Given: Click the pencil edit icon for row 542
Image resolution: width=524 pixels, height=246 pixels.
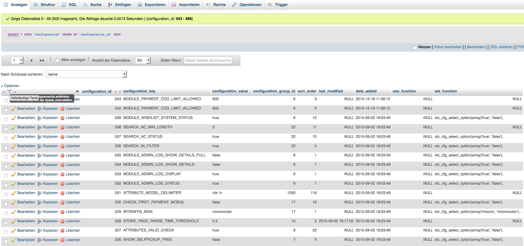Looking at the screenshot, I should [x=14, y=109].
